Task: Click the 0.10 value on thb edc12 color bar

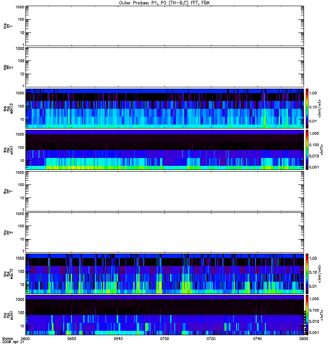Action: (313, 107)
